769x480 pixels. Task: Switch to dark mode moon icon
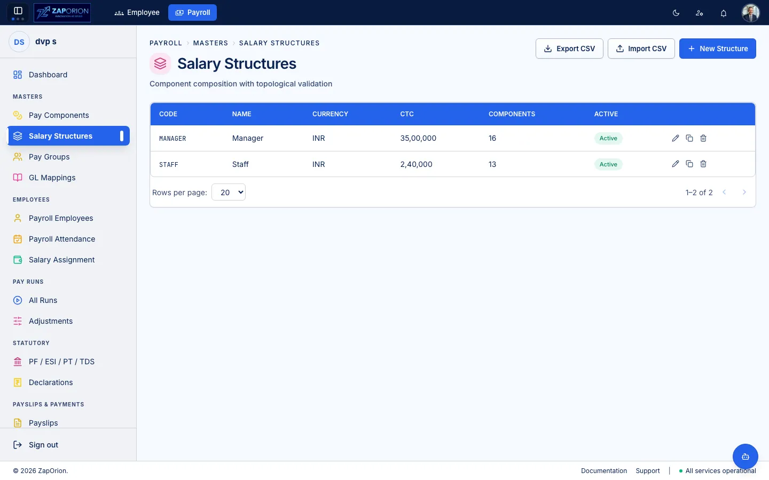coord(676,13)
